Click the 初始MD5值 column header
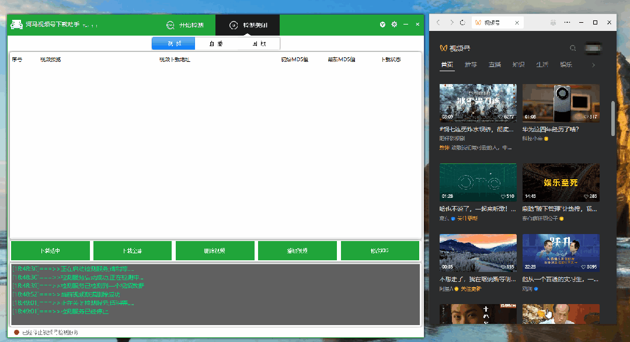This screenshot has width=630, height=342. [294, 60]
